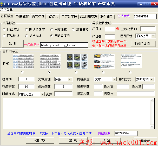Image resolution: width=158 pixels, height=146 pixels.
Task: Click the *生成* button
Action: click(40, 140)
